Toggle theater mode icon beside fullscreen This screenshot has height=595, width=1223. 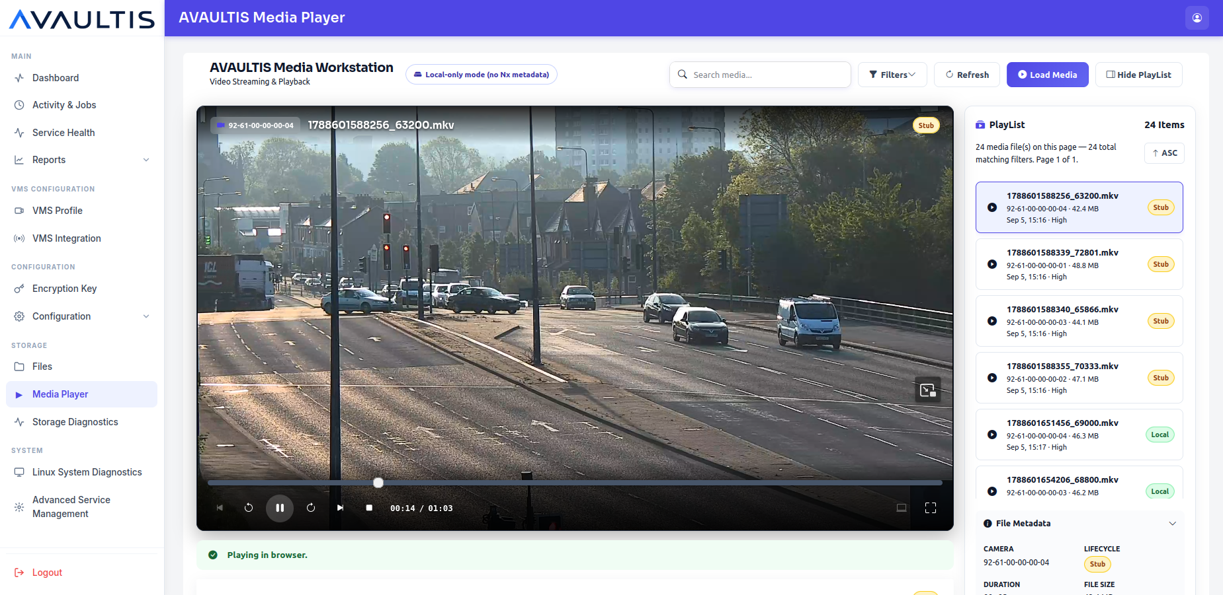tap(902, 508)
